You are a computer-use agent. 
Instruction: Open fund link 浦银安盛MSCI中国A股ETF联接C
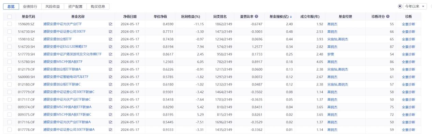coord(67,115)
